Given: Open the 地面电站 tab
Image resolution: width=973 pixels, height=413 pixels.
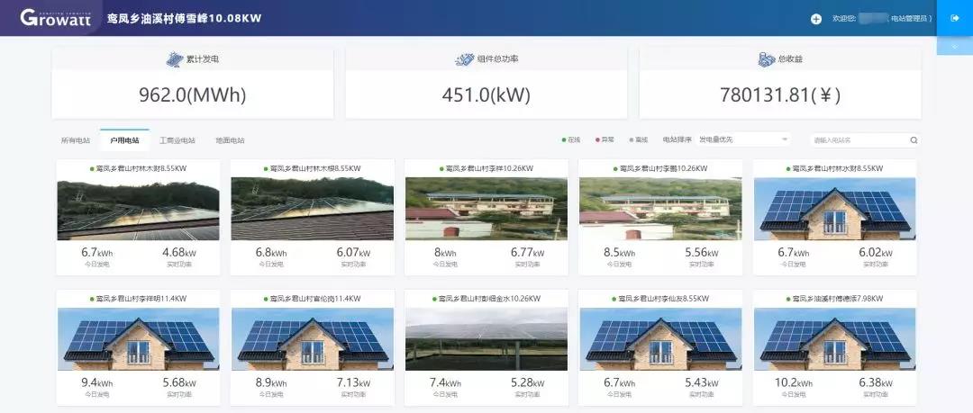Looking at the screenshot, I should [230, 140].
